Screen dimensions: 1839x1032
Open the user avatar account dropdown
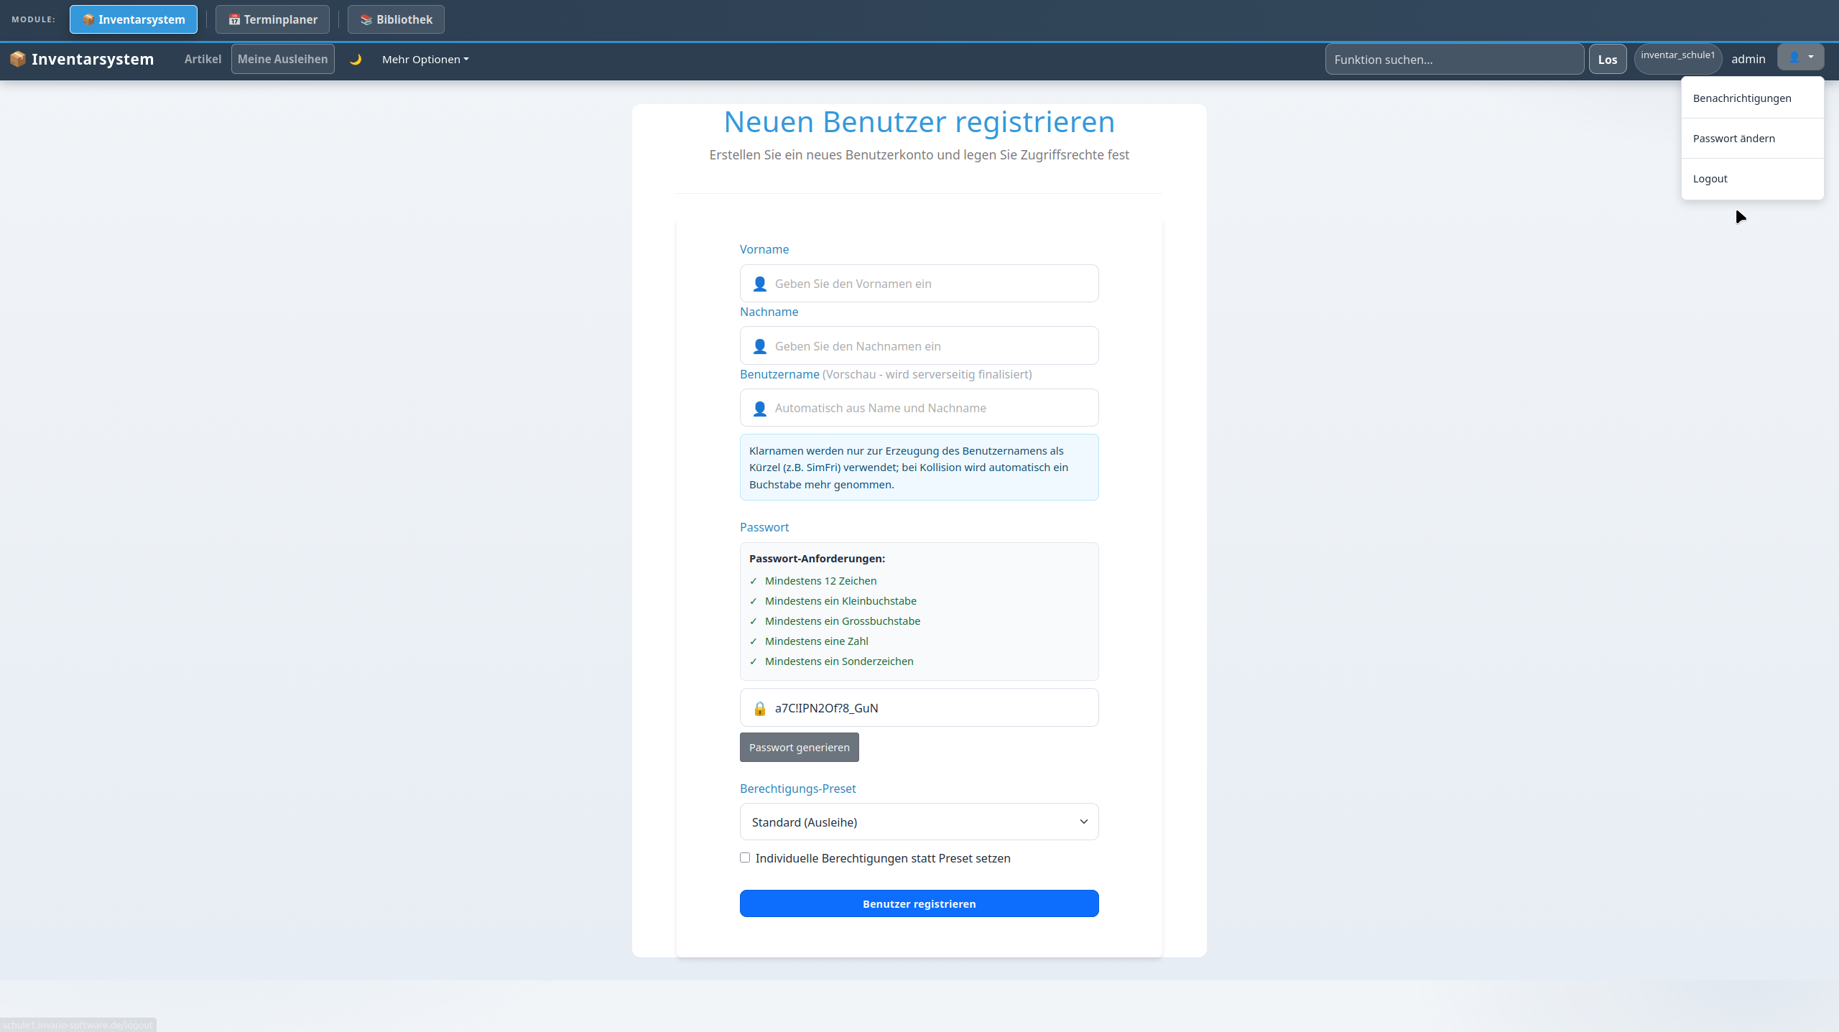click(x=1800, y=57)
